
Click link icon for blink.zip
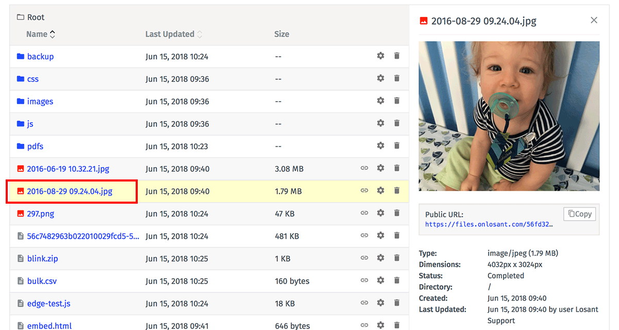click(x=364, y=258)
